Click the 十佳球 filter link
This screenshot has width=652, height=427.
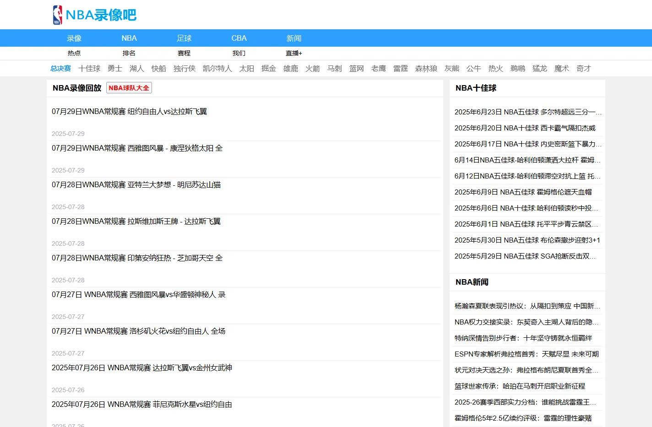(89, 69)
